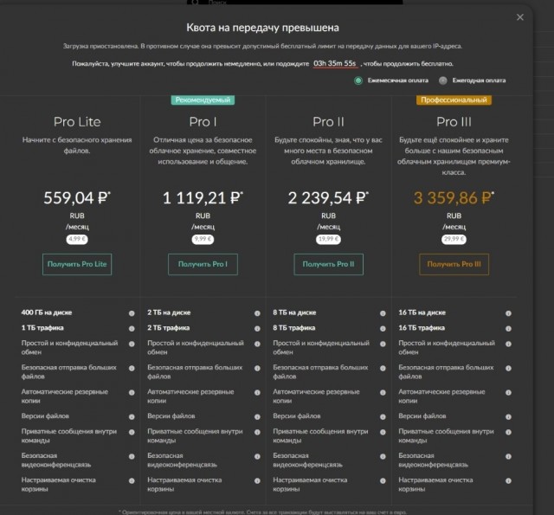Click info icon beside Pro I 2 ТБ трафика

(257, 329)
